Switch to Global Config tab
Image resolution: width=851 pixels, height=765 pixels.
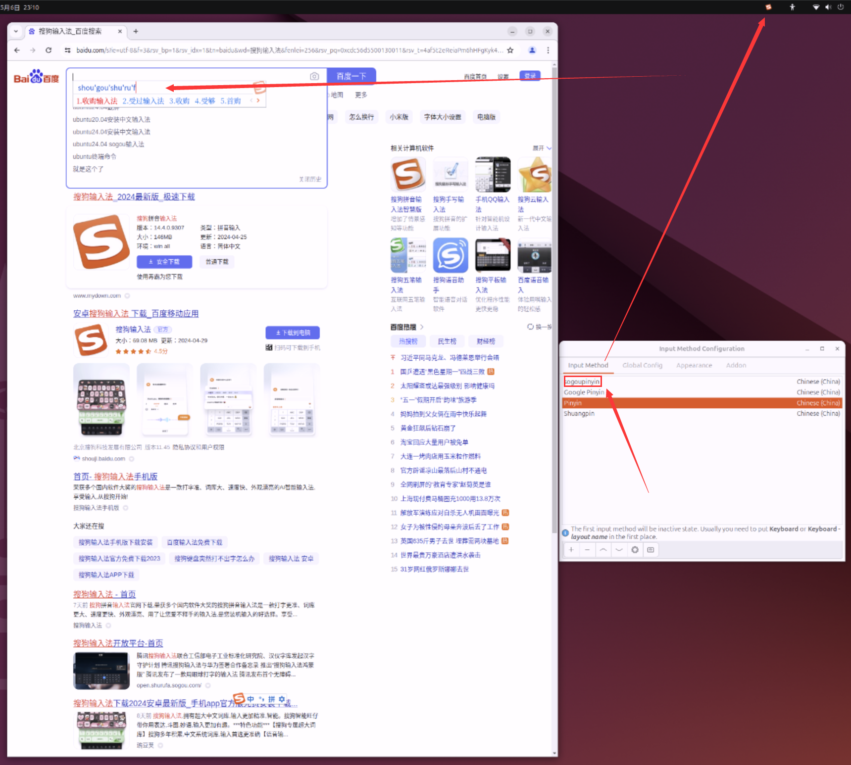642,365
